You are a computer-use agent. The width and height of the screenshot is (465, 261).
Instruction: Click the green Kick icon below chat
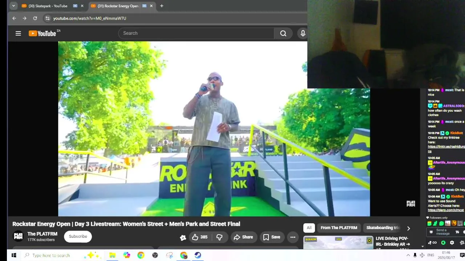443,243
